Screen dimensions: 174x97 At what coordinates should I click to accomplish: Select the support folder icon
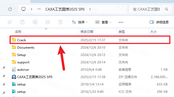coord(14,62)
